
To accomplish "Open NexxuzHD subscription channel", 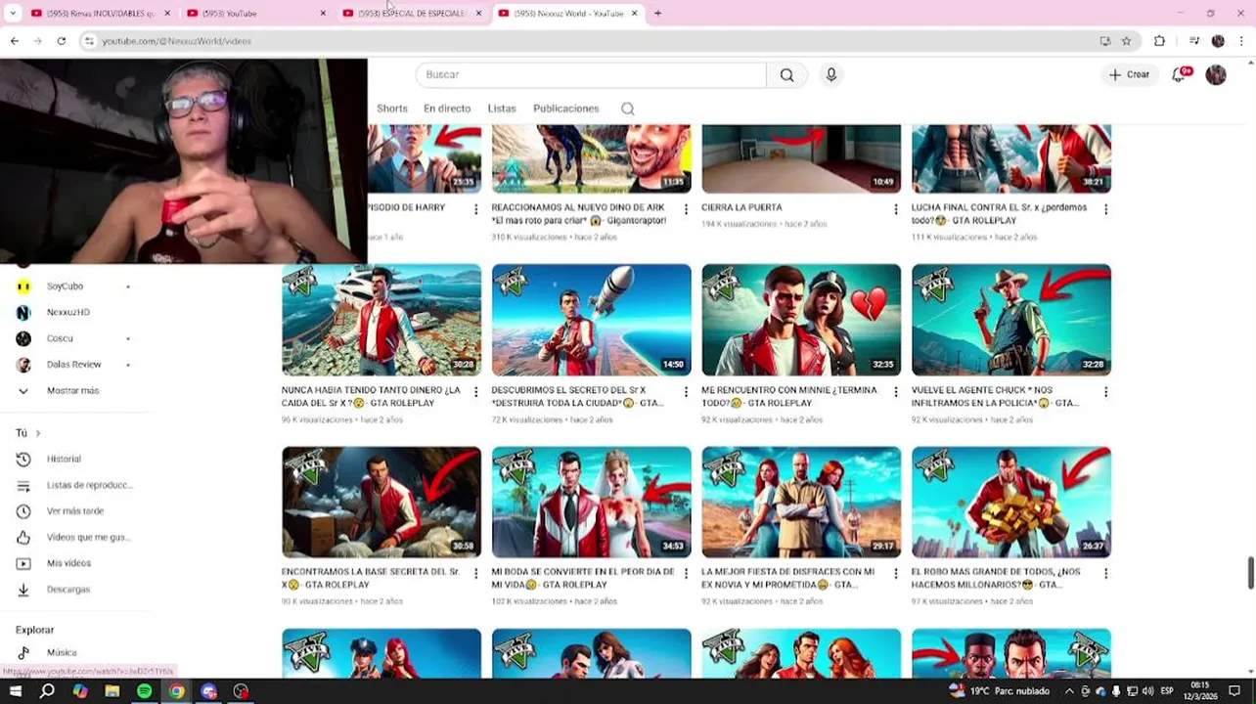I will click(x=67, y=312).
